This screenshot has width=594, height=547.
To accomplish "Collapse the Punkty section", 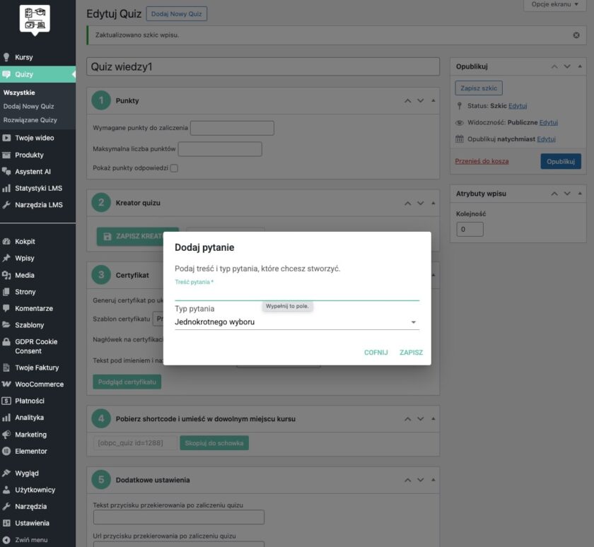I will tap(433, 100).
